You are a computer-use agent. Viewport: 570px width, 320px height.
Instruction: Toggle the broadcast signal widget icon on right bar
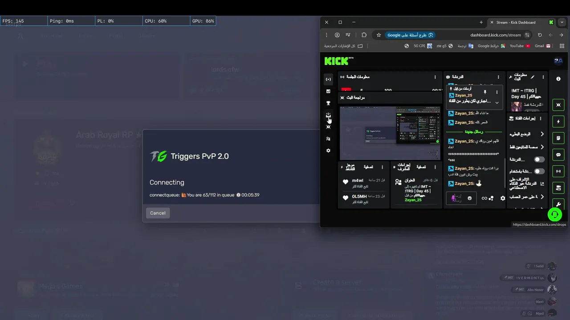pyautogui.click(x=558, y=171)
